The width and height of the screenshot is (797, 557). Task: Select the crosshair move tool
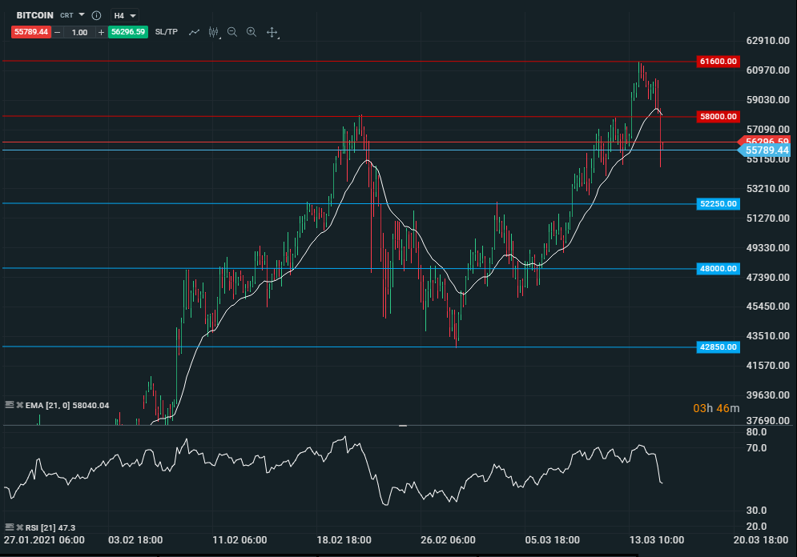tap(272, 33)
